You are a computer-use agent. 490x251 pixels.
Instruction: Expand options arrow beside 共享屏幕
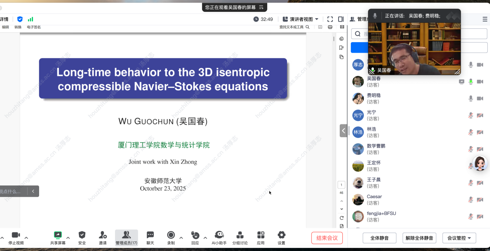point(68,238)
